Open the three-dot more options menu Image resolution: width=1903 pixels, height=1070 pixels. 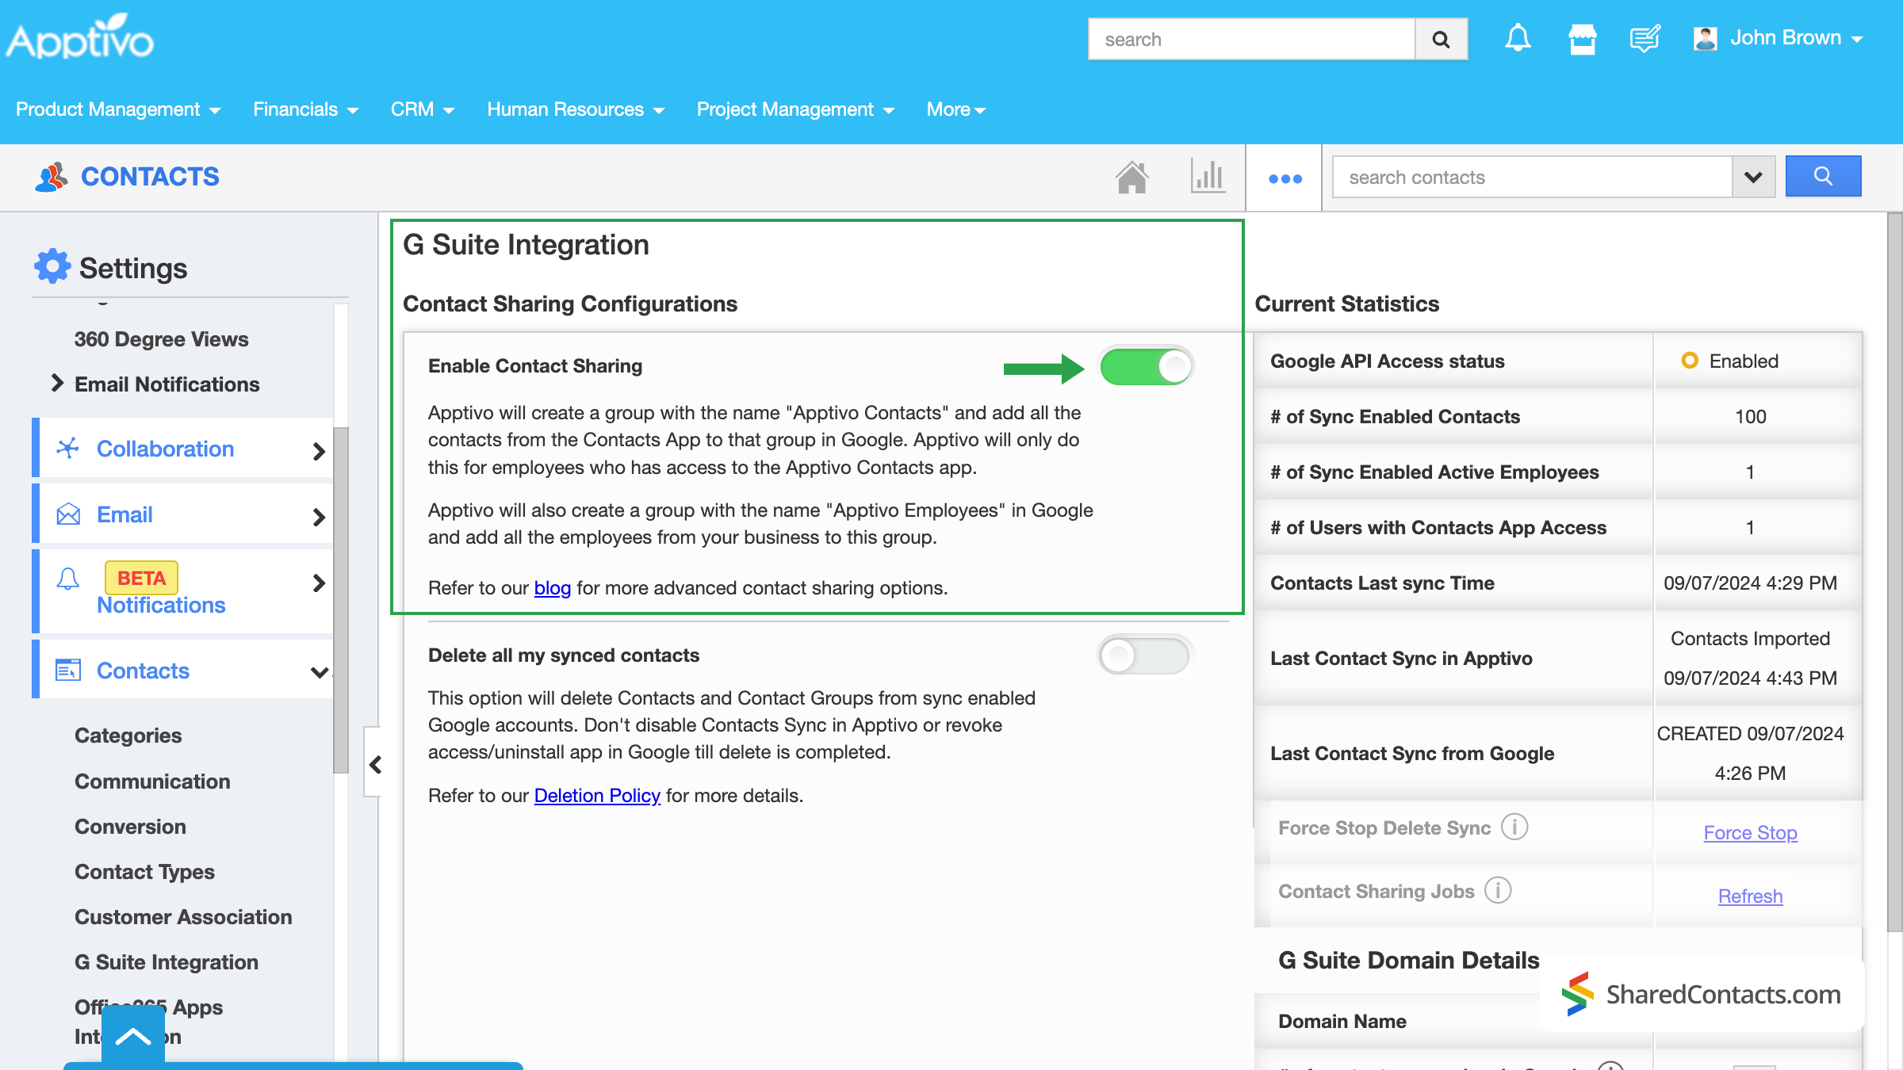[1285, 178]
